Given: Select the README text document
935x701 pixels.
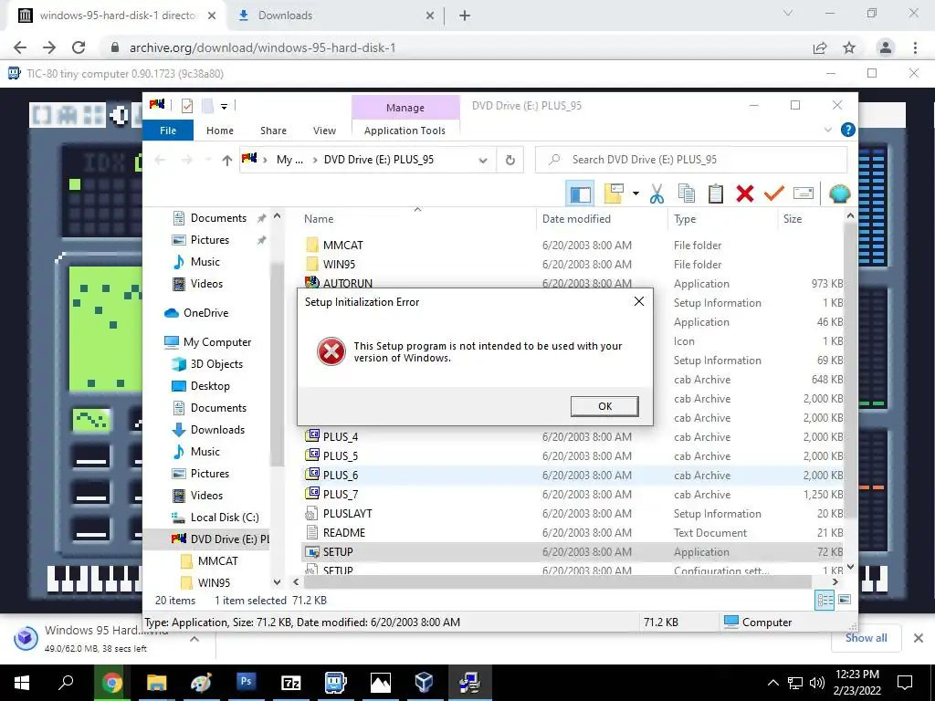Looking at the screenshot, I should 343,532.
